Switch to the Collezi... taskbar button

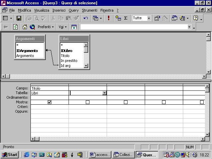124,155
